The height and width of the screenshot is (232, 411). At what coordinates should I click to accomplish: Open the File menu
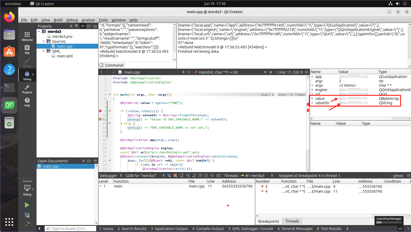(x=24, y=20)
